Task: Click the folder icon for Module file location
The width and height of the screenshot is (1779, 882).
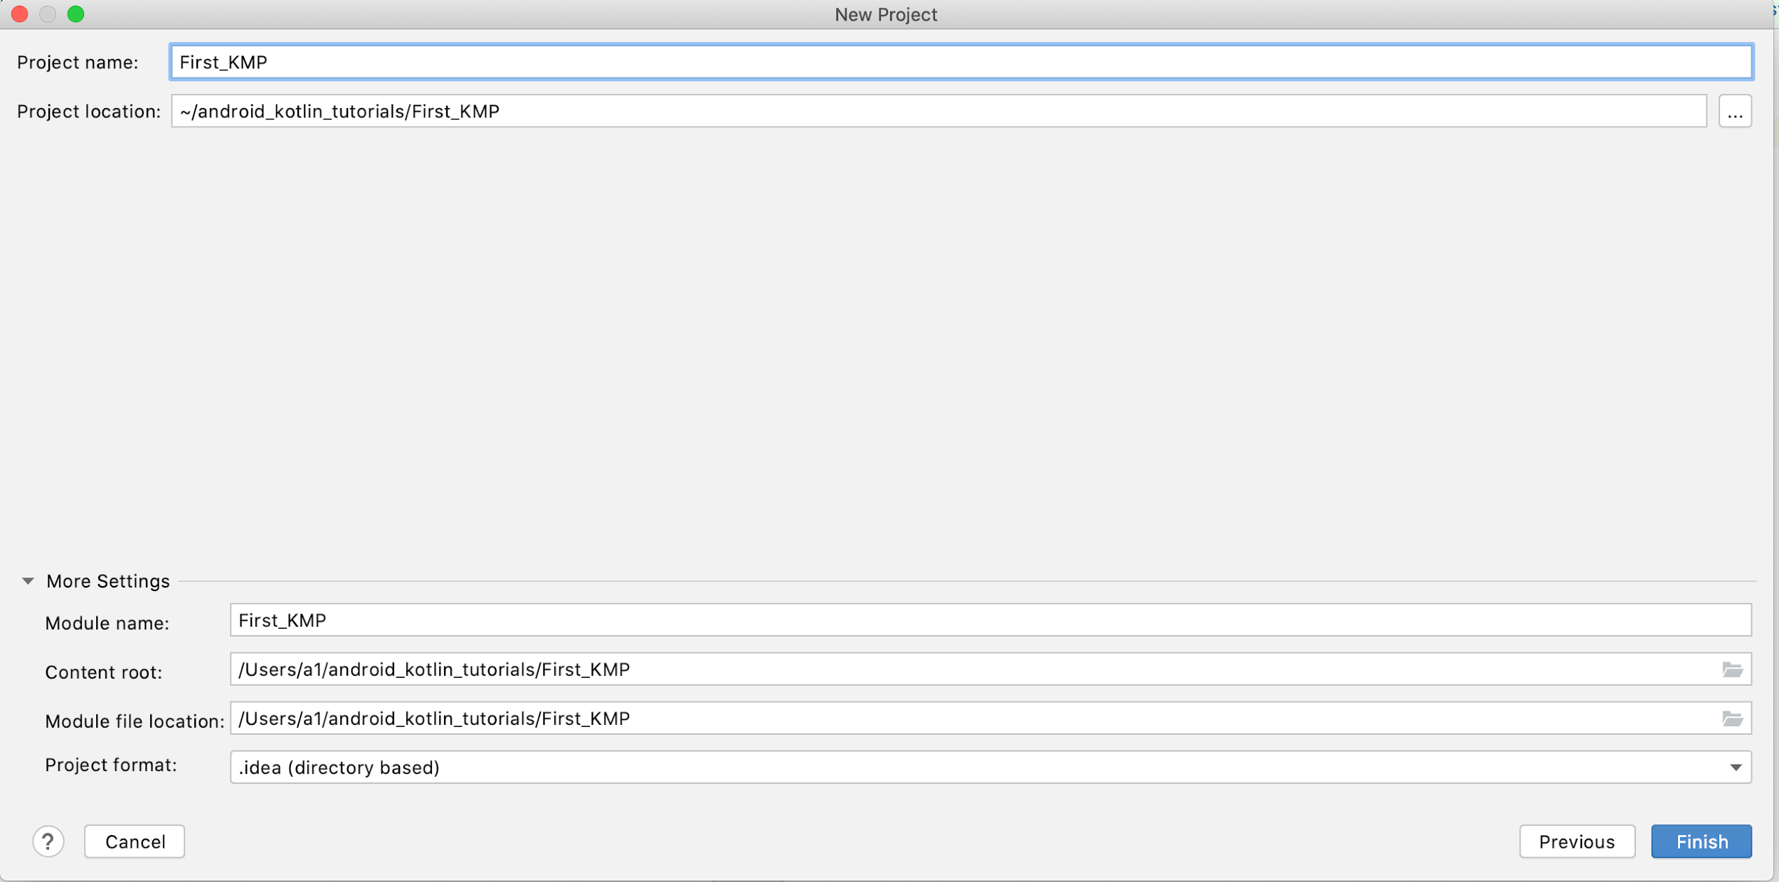Action: click(1733, 718)
